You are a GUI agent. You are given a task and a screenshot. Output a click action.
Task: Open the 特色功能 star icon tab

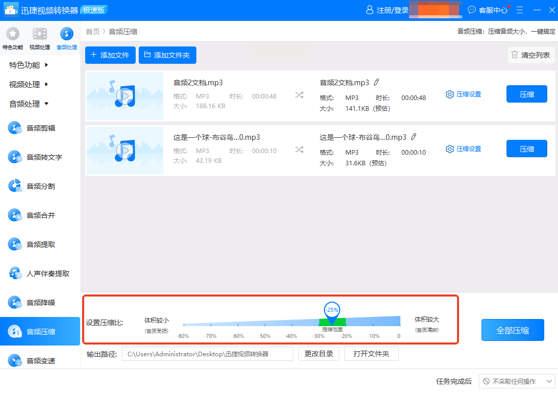click(x=13, y=34)
